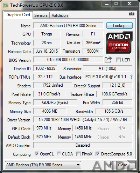Screen dimensions: 140x173
Task: Click Default Clock row Shader 'N/A'
Action: coord(122,137)
